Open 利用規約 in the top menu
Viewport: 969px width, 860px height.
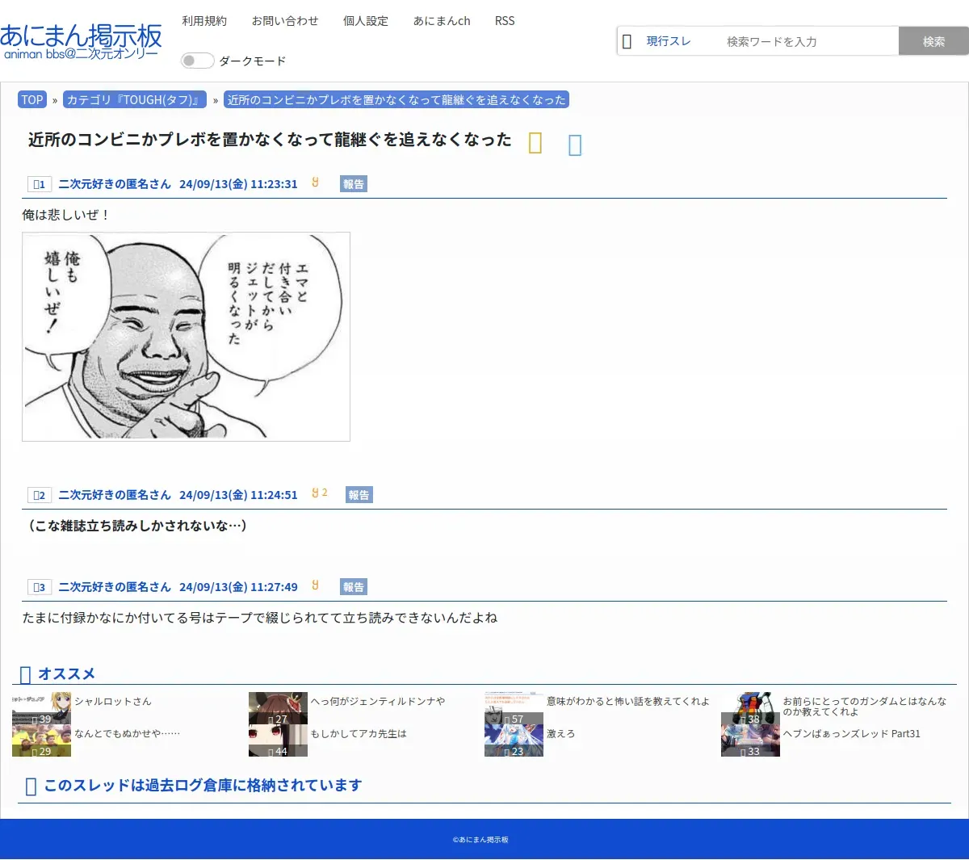click(x=204, y=21)
